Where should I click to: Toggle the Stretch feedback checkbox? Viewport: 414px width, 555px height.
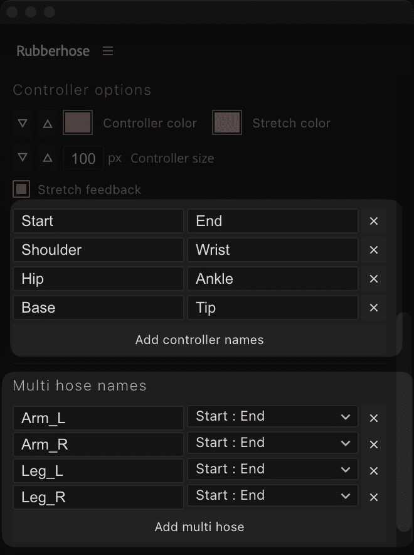click(x=22, y=189)
